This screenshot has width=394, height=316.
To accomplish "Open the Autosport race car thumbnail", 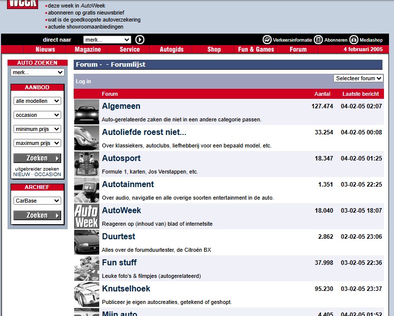I will pos(87,164).
